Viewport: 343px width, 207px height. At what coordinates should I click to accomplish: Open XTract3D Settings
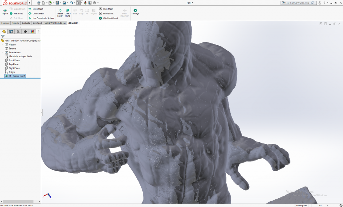(135, 12)
